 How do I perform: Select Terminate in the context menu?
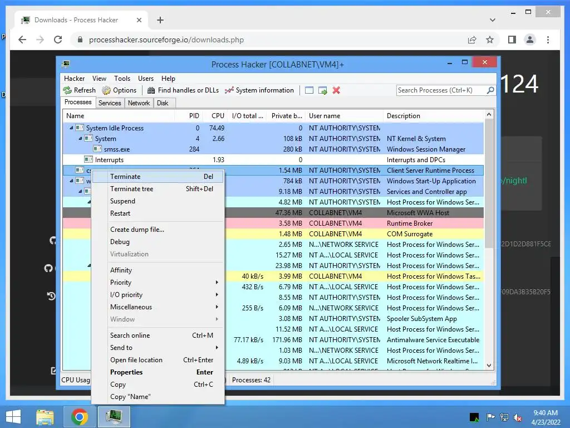coord(158,177)
